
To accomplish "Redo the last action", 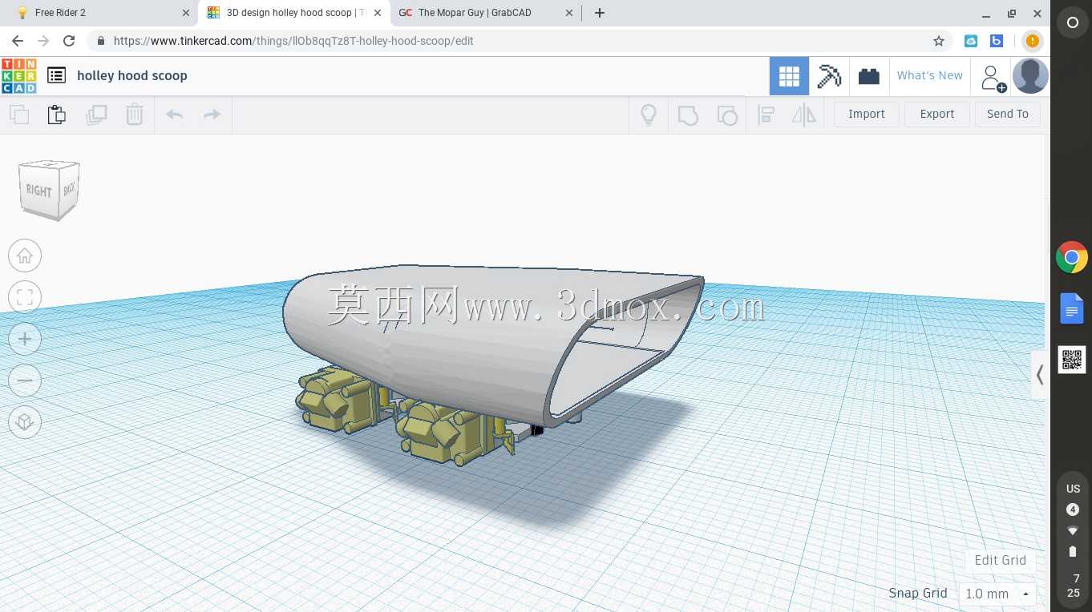I will tap(212, 115).
